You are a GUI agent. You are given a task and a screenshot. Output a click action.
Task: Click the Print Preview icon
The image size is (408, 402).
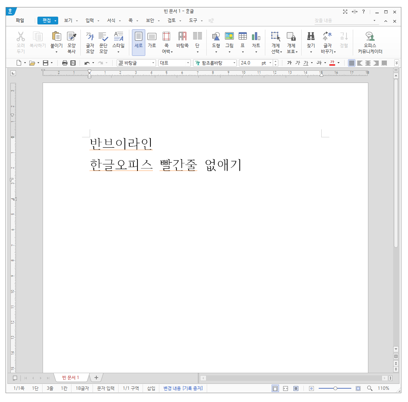73,63
